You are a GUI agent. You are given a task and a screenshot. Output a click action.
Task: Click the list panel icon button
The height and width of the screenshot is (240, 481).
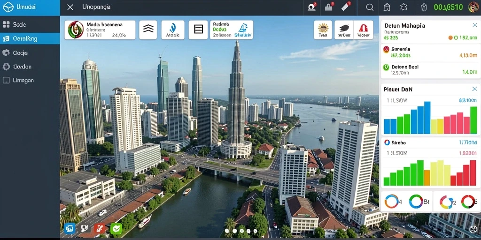tap(199, 30)
